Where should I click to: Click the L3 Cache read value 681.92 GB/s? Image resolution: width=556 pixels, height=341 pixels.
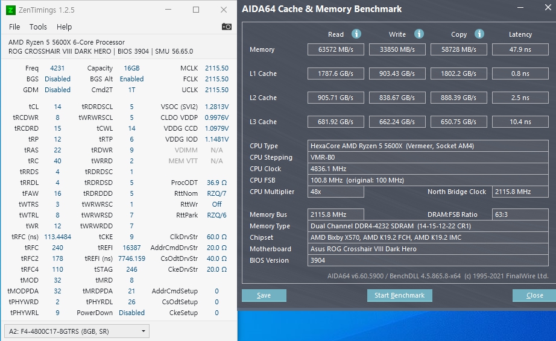pos(336,122)
